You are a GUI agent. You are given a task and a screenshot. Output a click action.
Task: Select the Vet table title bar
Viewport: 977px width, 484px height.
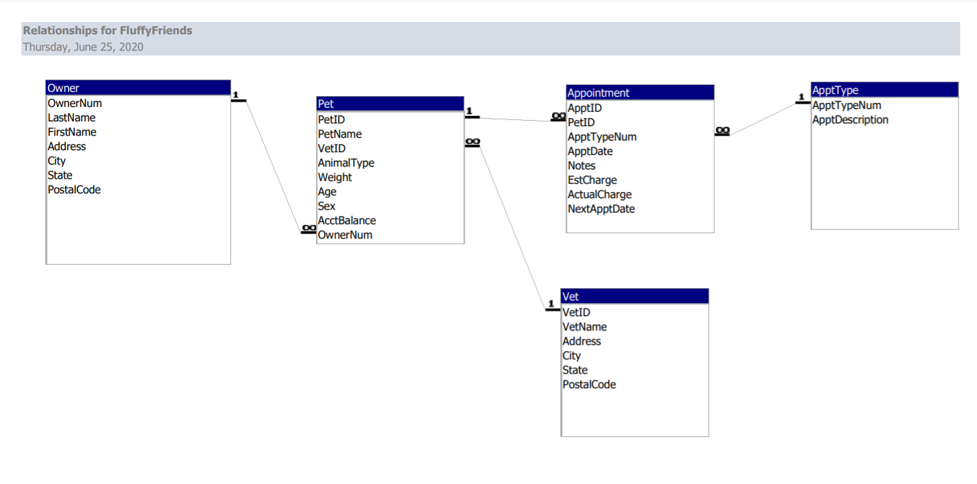[634, 295]
